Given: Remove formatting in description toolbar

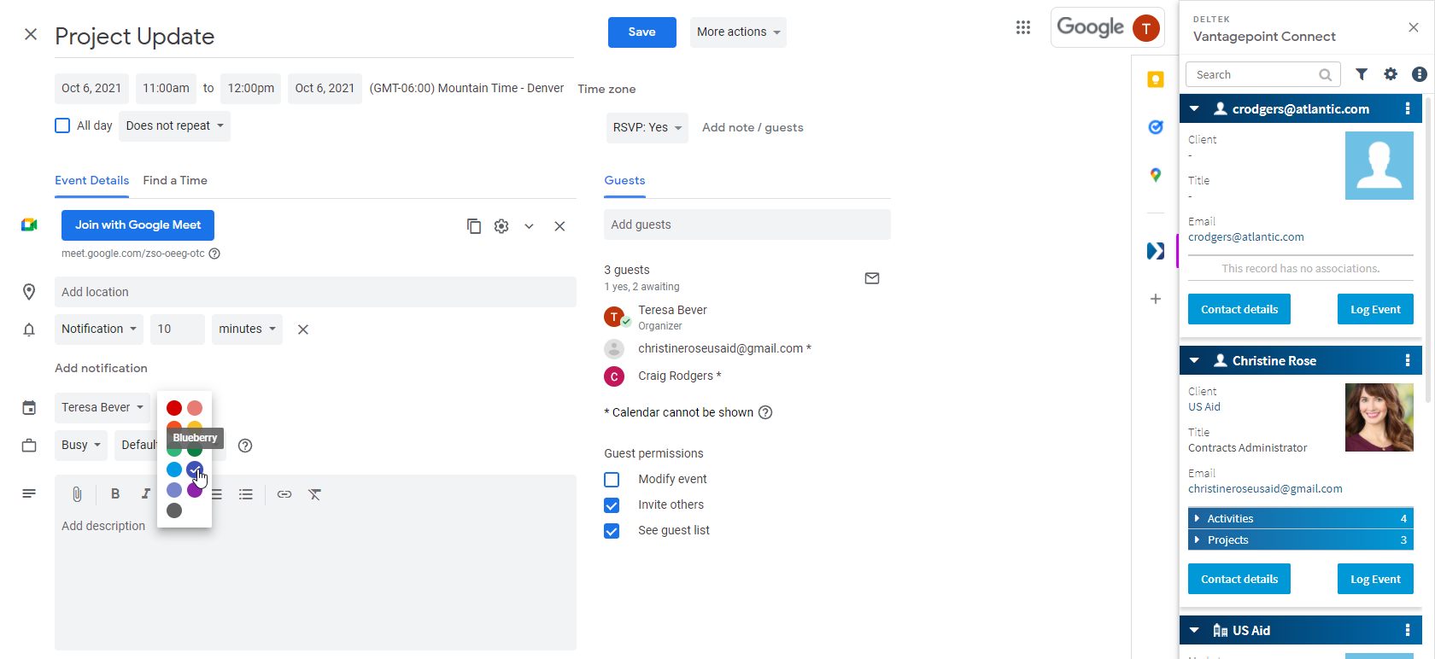Looking at the screenshot, I should pyautogui.click(x=314, y=494).
